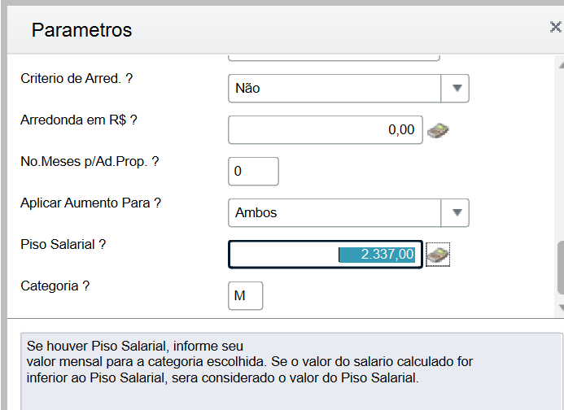Expand Aplicar Aumento Para dropdown arrow
564x410 pixels.
pyautogui.click(x=456, y=212)
